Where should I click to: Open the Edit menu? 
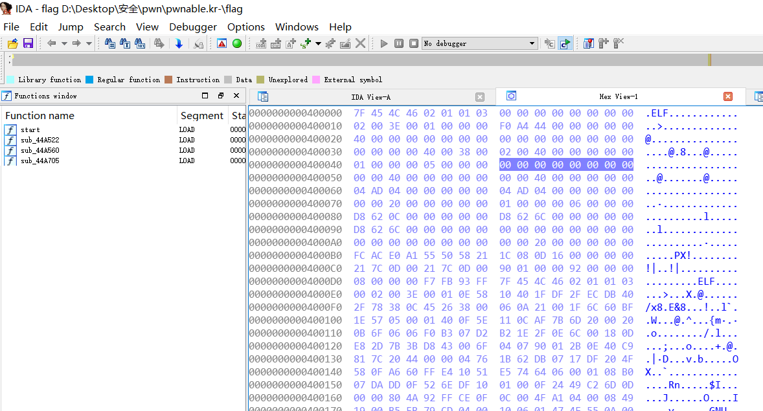point(38,27)
